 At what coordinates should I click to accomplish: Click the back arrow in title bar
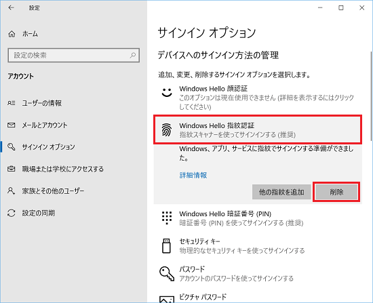point(11,8)
